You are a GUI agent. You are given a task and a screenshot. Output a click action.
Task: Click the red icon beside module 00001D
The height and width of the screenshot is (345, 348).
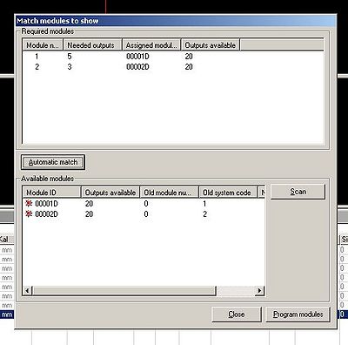[29, 204]
